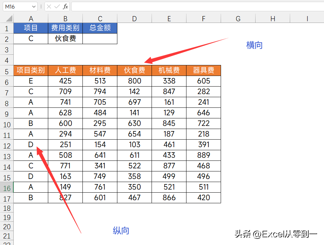Select cell with value 709

[65, 91]
